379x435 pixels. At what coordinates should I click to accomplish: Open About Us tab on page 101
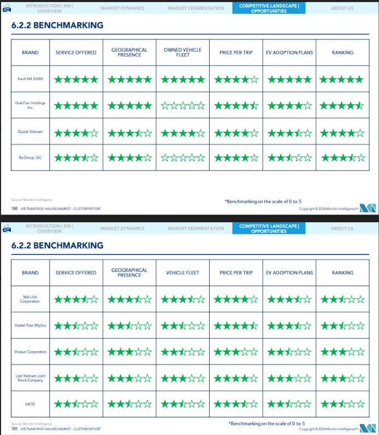tap(342, 228)
